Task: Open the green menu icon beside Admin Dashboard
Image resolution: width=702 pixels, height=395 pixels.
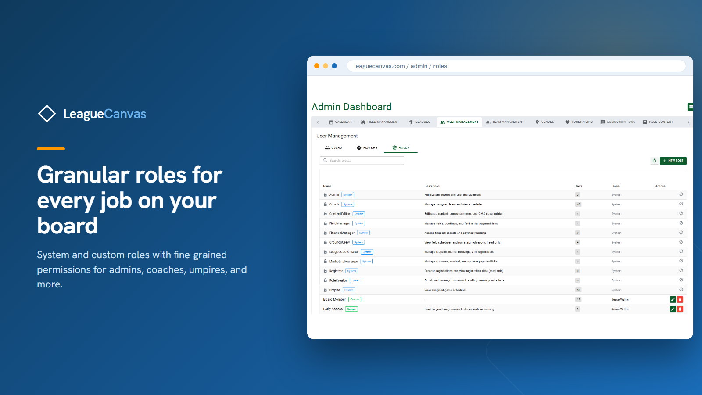Action: [691, 107]
